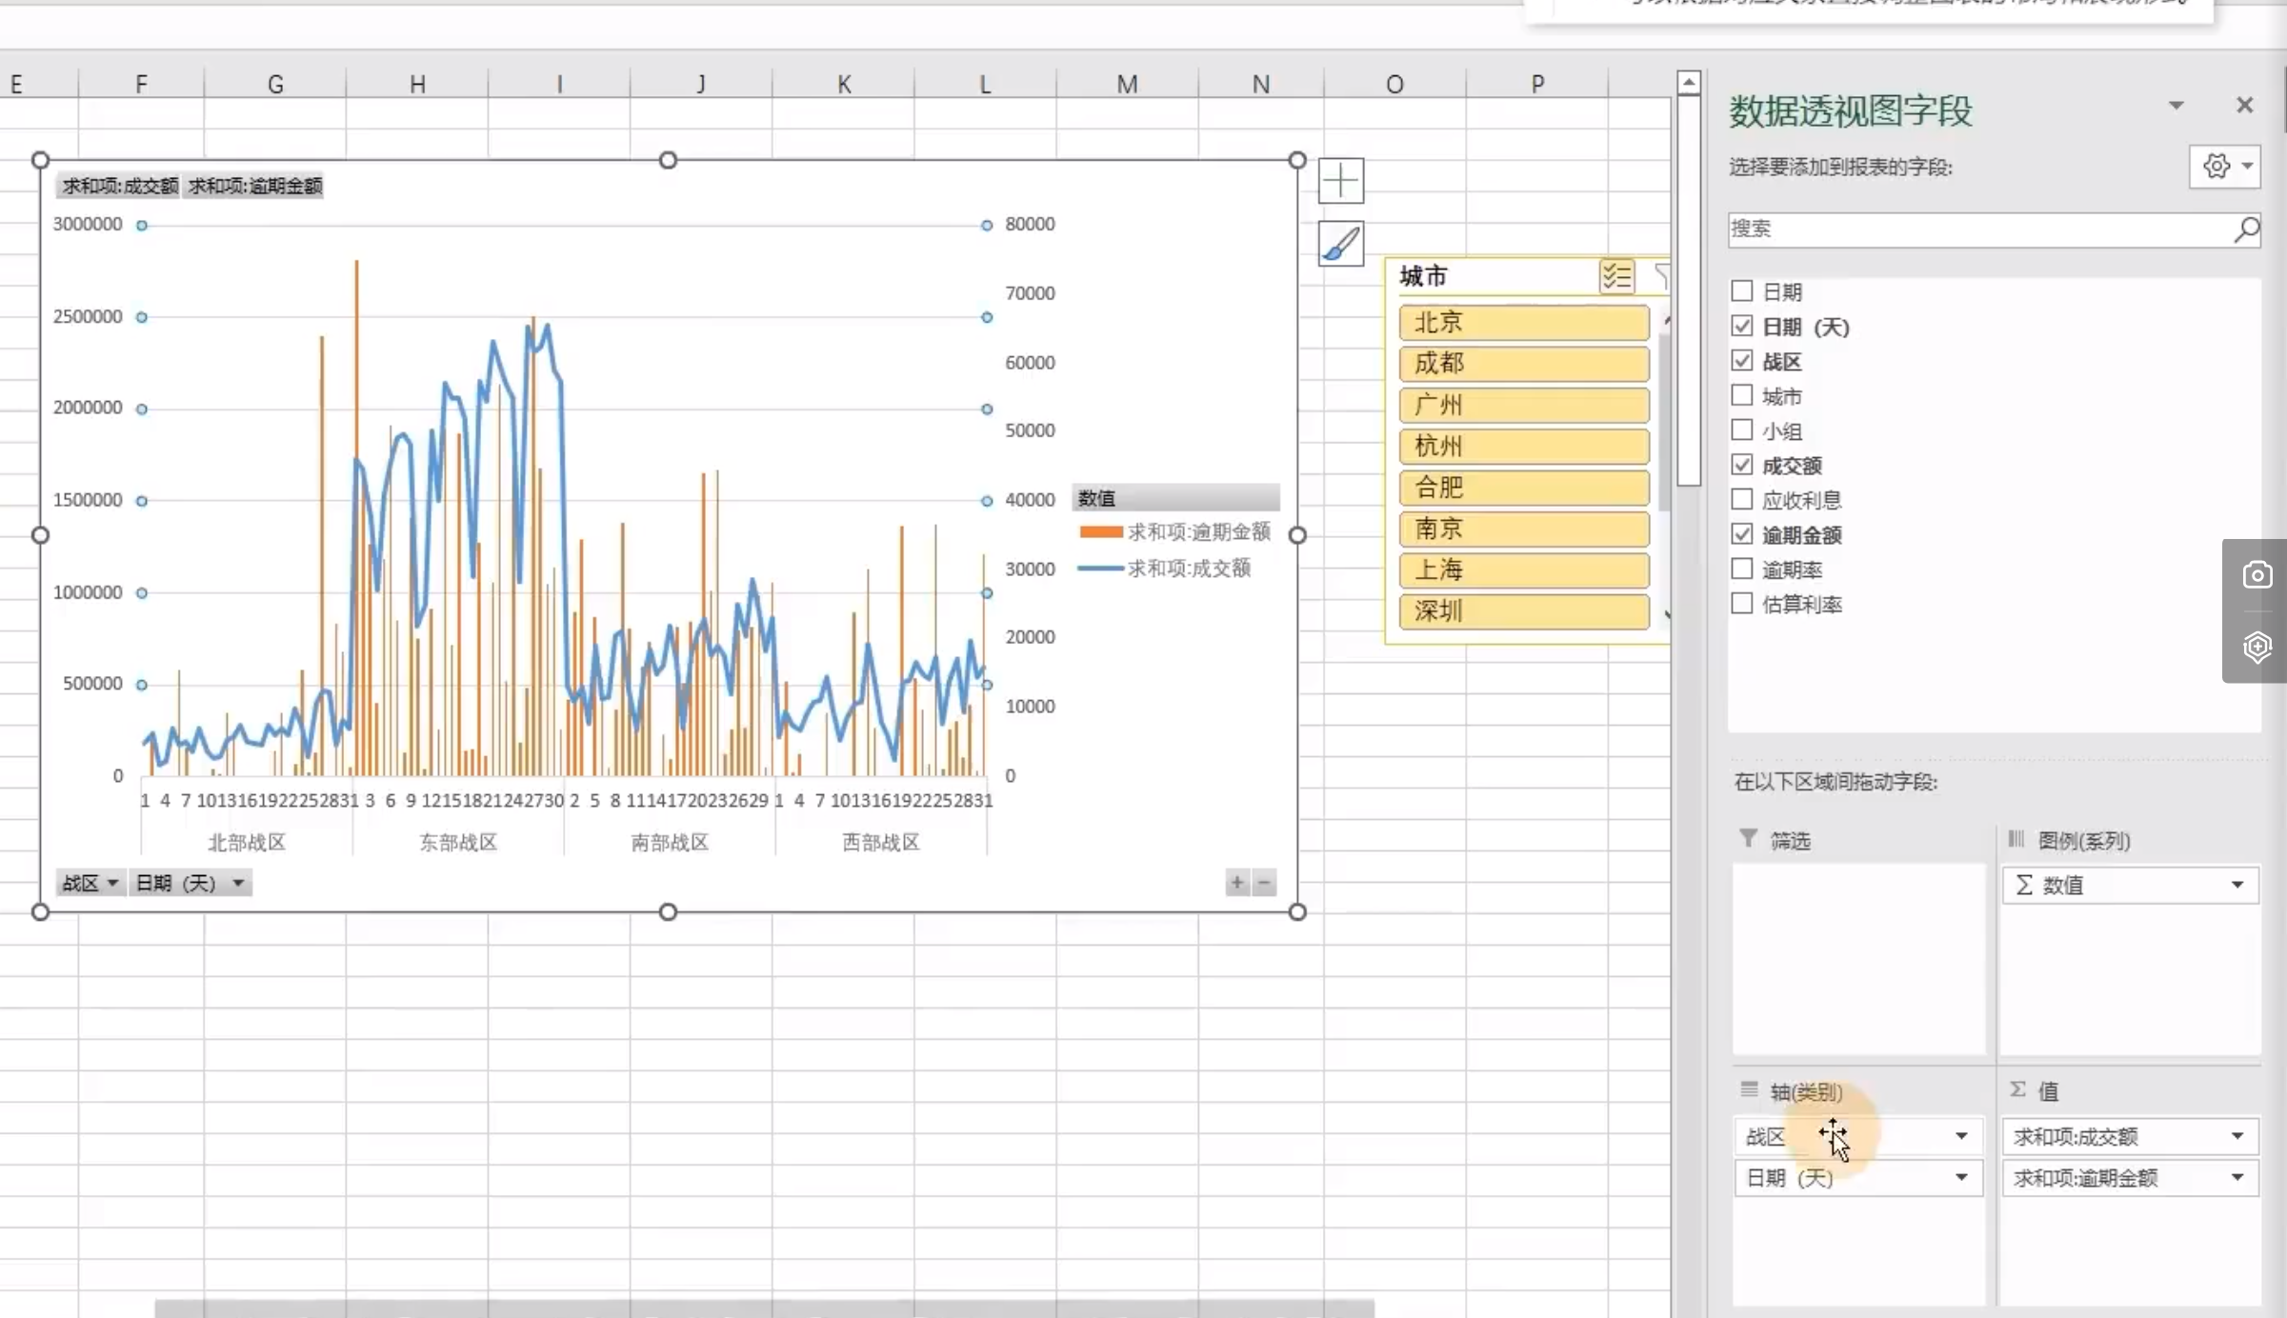2287x1318 pixels.
Task: Select 上海 in the 城市 slicer
Action: coord(1524,569)
